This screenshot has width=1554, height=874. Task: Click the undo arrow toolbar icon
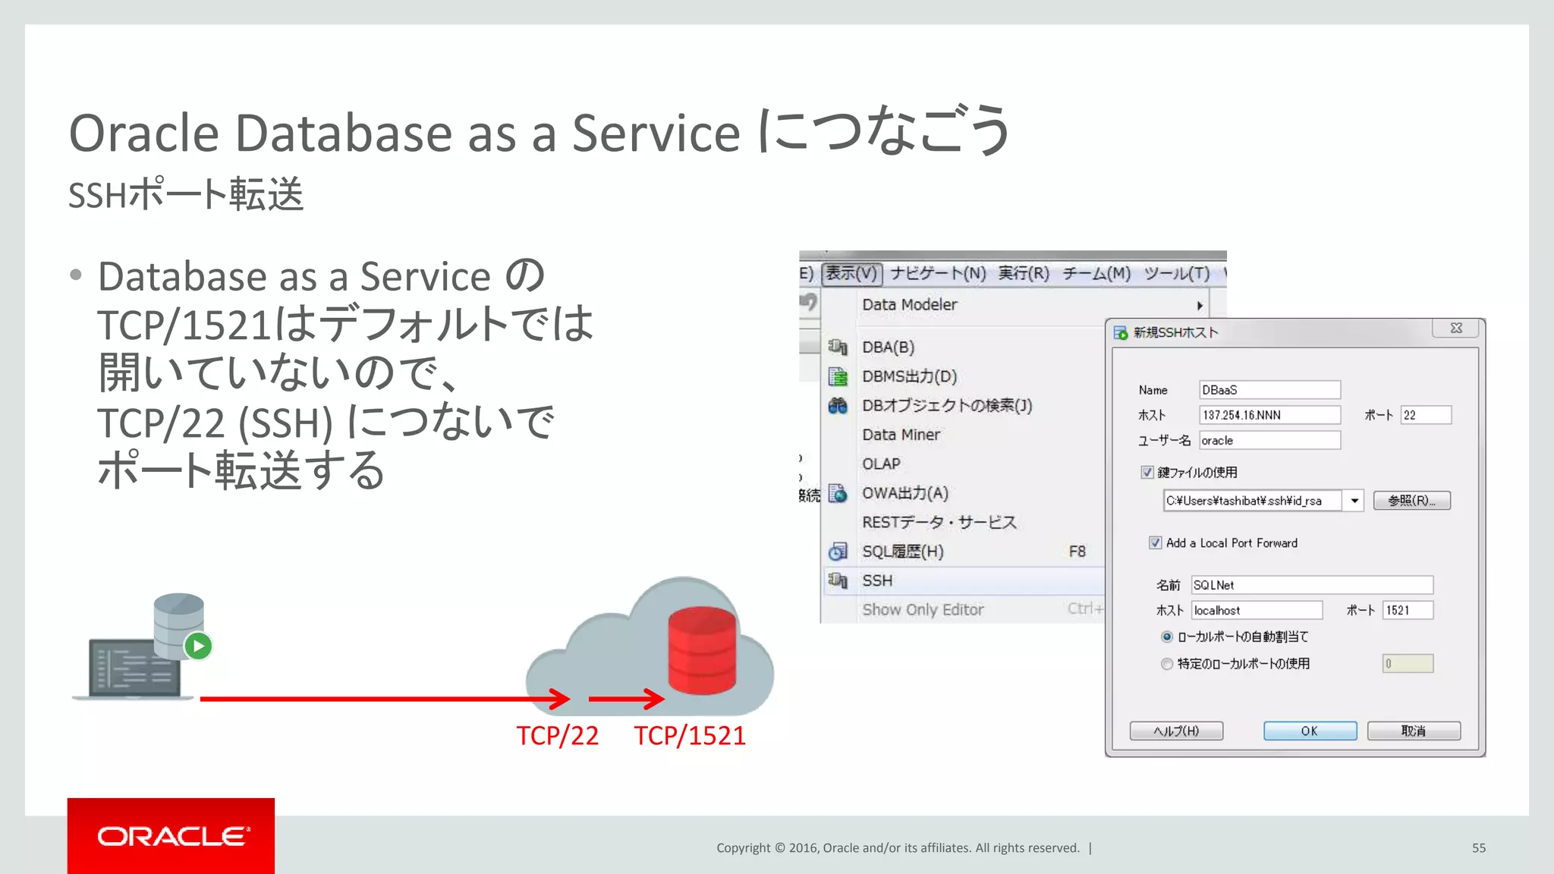[x=810, y=302]
